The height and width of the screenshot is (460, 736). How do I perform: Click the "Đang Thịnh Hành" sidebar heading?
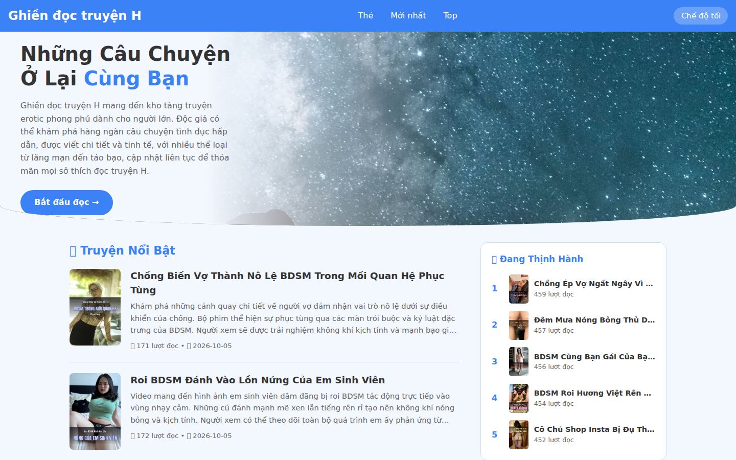537,259
